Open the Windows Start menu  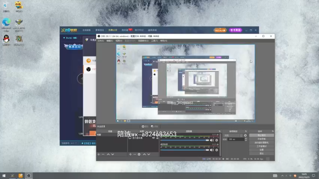(4, 175)
